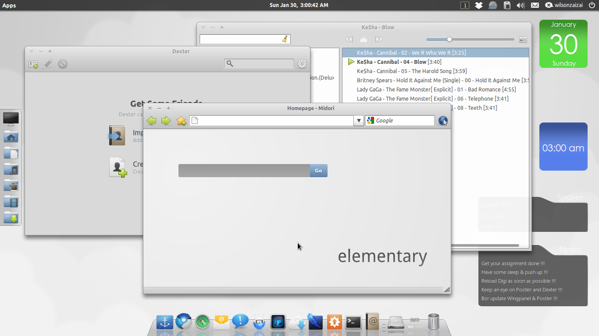Click the edit pencil icon in Dexter toolbar

click(48, 64)
